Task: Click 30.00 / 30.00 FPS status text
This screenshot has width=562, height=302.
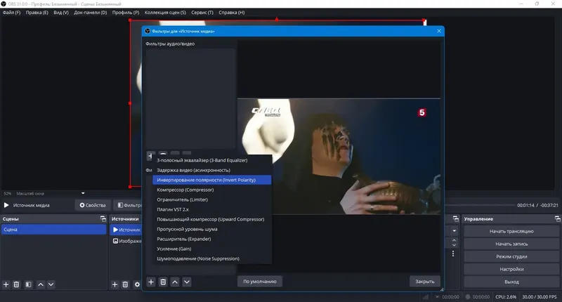Action: click(539, 297)
